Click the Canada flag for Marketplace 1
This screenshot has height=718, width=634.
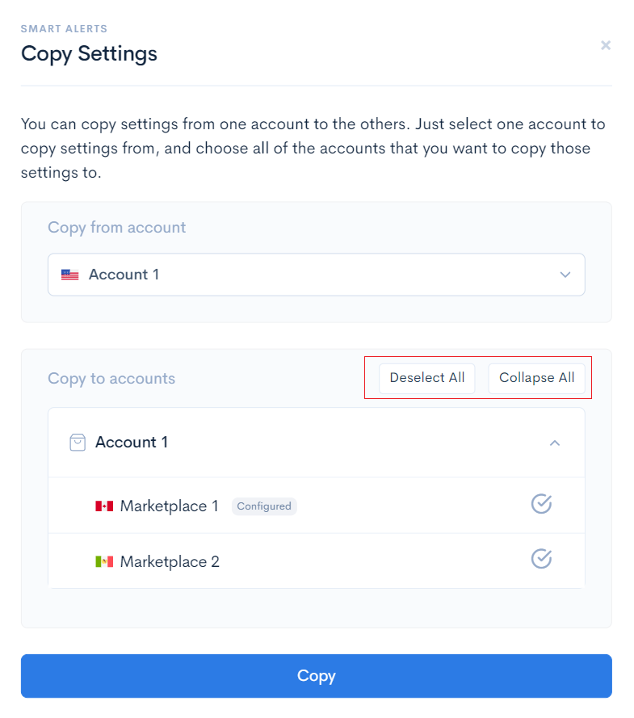click(x=104, y=506)
